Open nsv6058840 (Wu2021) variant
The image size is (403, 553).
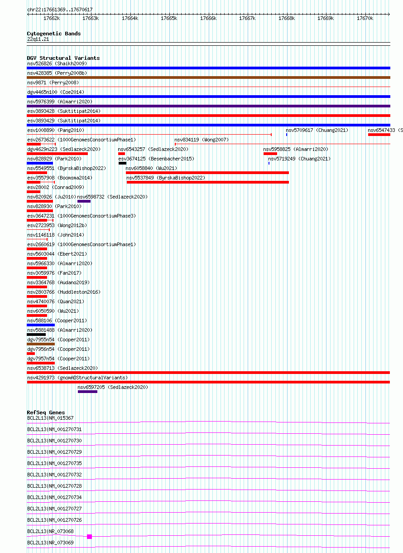coord(152,168)
